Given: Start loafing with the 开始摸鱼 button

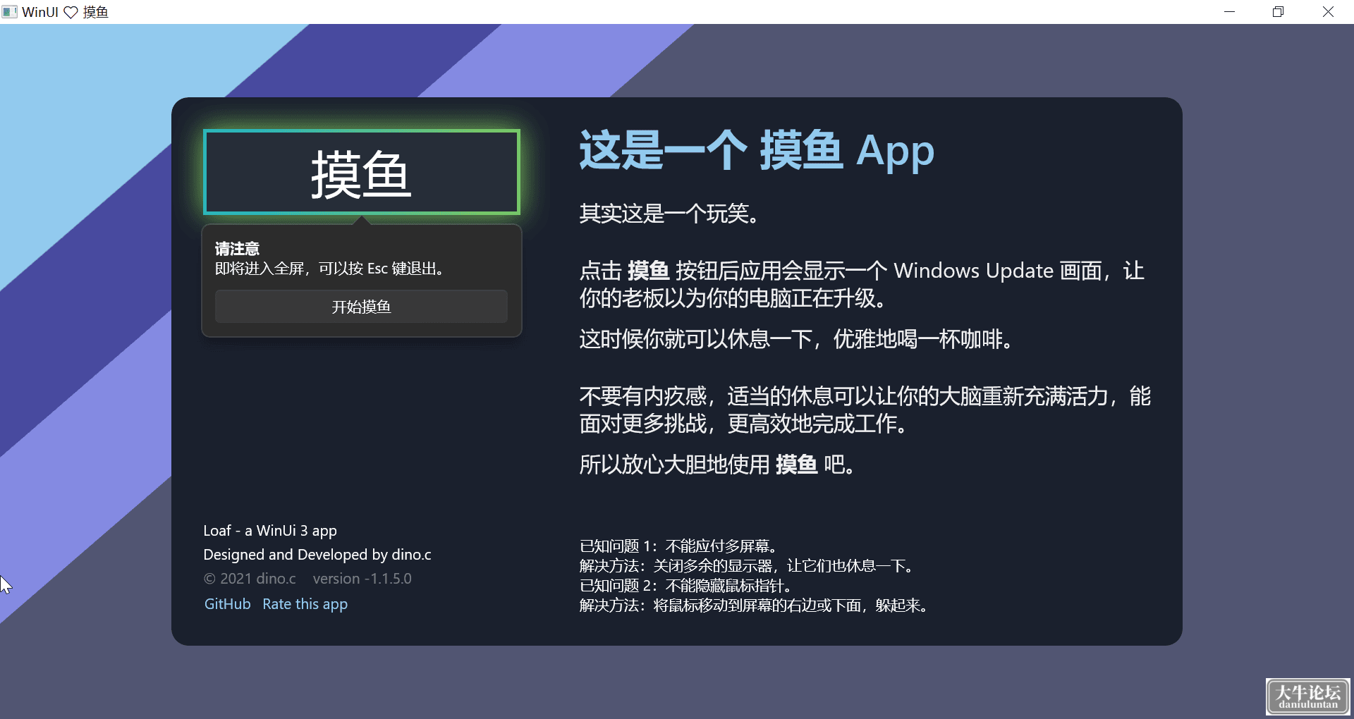Looking at the screenshot, I should pyautogui.click(x=361, y=307).
